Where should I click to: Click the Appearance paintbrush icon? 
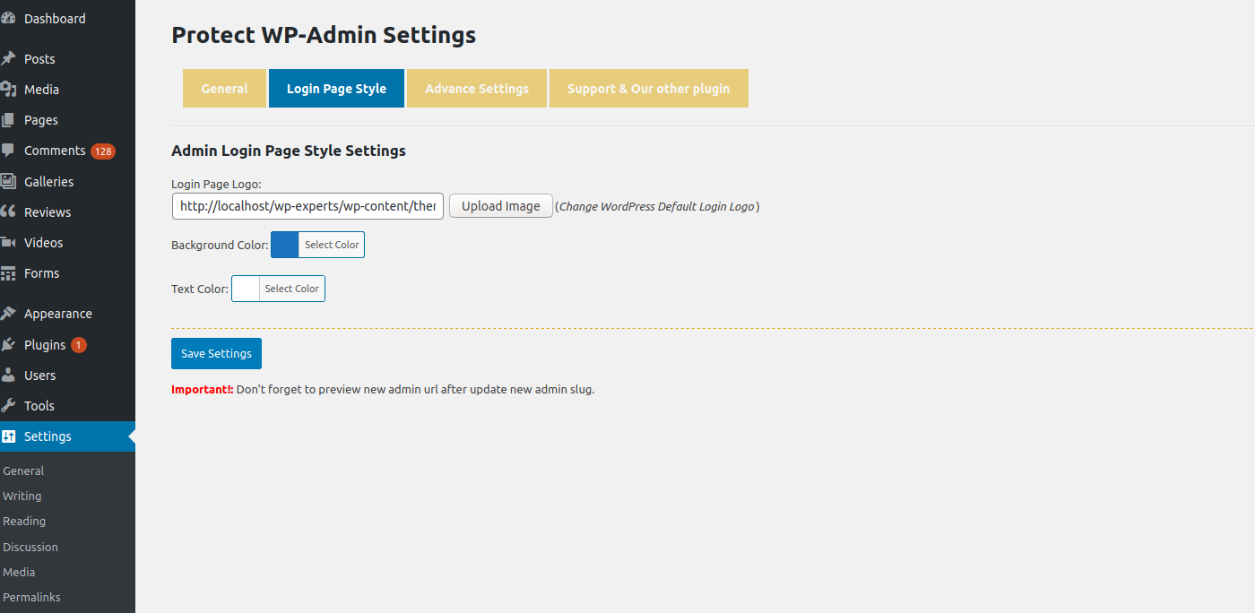[8, 314]
